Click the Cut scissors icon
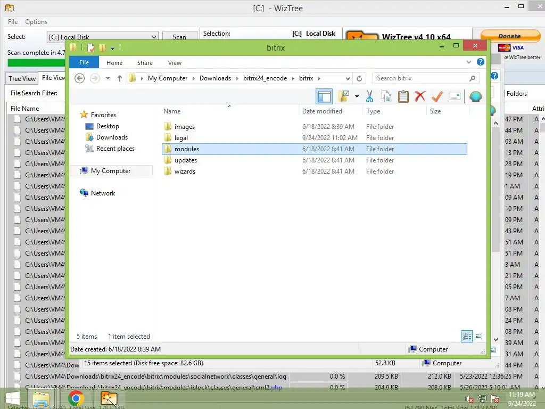The width and height of the screenshot is (545, 409). pyautogui.click(x=369, y=96)
